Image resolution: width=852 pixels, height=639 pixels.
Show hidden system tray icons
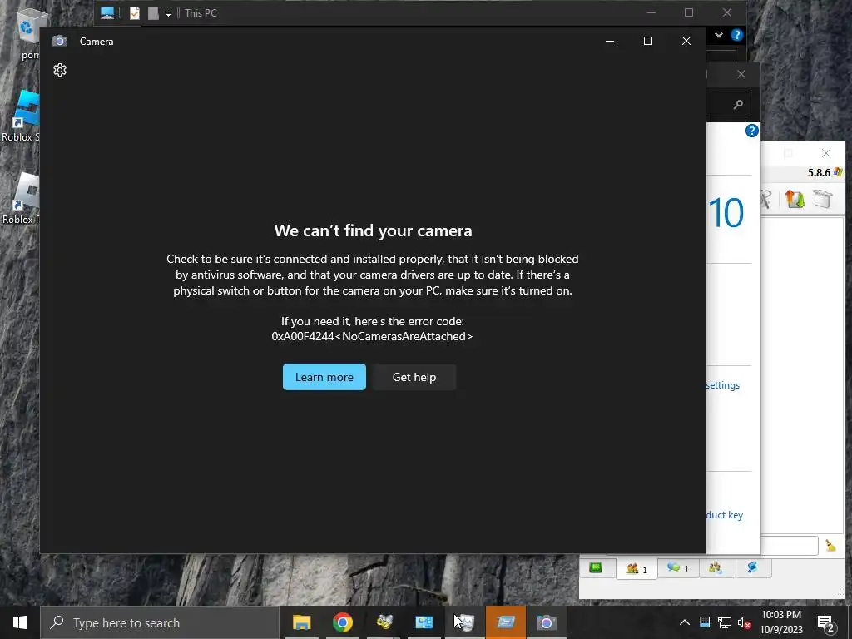click(685, 622)
